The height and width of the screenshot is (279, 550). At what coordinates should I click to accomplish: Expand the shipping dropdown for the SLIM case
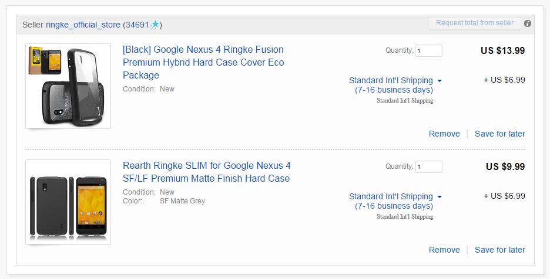coord(440,197)
